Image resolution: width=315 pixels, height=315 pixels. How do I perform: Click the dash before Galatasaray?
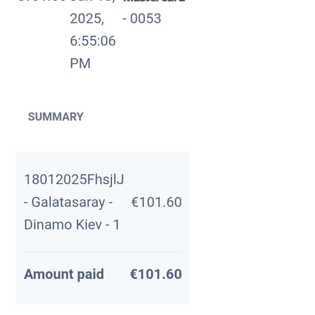pyautogui.click(x=26, y=203)
